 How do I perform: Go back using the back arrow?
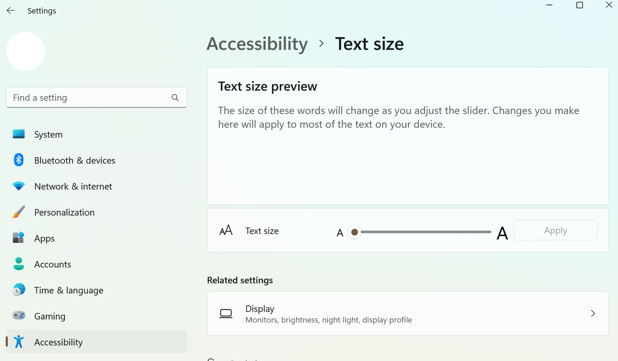click(11, 11)
